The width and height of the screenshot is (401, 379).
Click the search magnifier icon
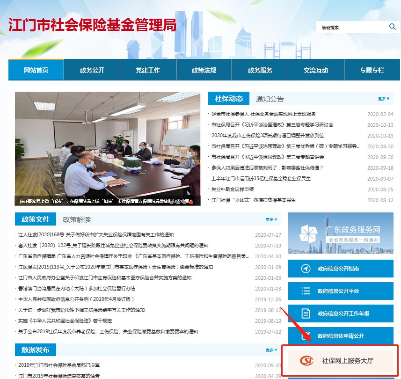[392, 27]
